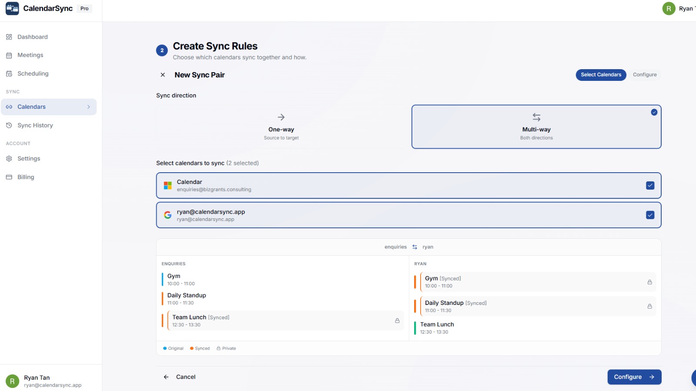Click the CalendarSync logo icon

coord(12,9)
